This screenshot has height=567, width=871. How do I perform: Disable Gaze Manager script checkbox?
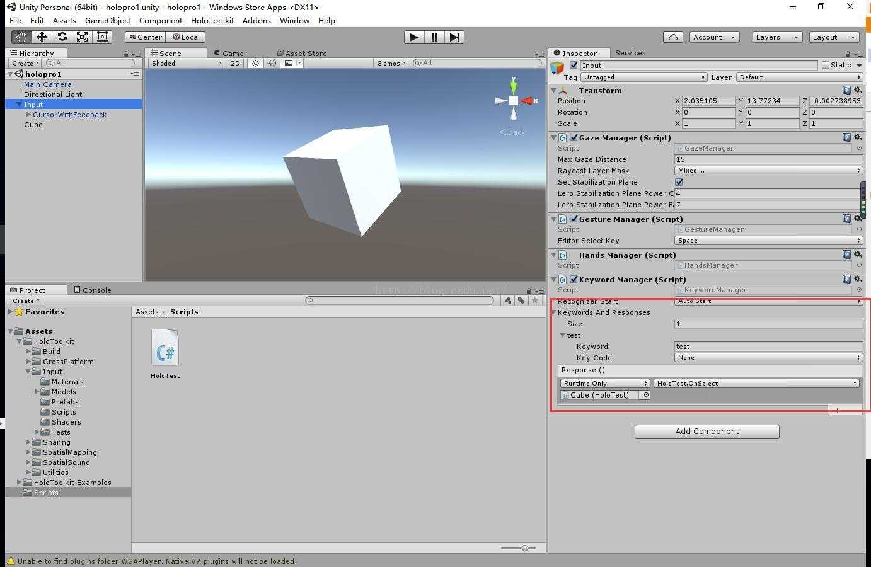(x=574, y=137)
